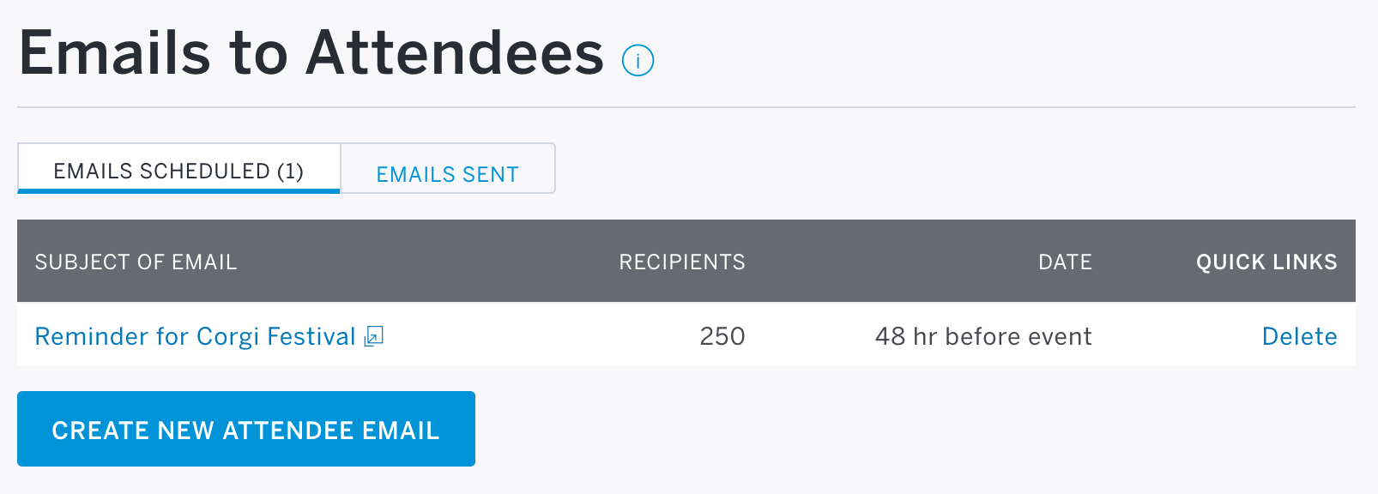Select the 250 recipients count
Image resolution: width=1378 pixels, height=494 pixels.
pyautogui.click(x=722, y=336)
